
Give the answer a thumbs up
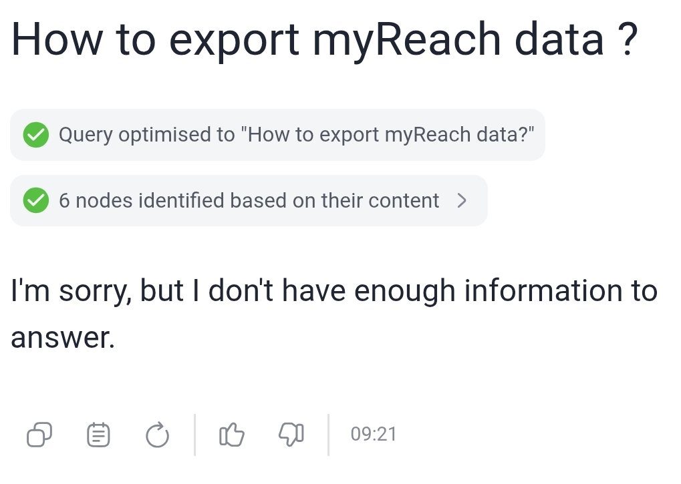[232, 435]
